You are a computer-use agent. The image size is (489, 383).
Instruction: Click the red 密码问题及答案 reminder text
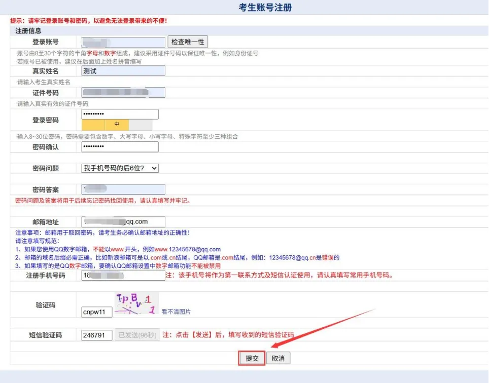point(103,201)
